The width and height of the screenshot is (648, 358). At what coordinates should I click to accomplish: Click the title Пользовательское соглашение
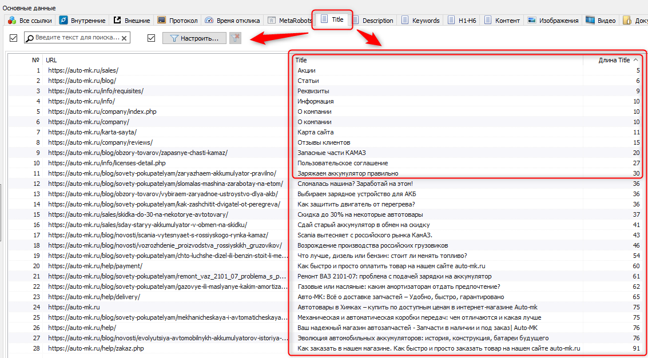click(343, 163)
